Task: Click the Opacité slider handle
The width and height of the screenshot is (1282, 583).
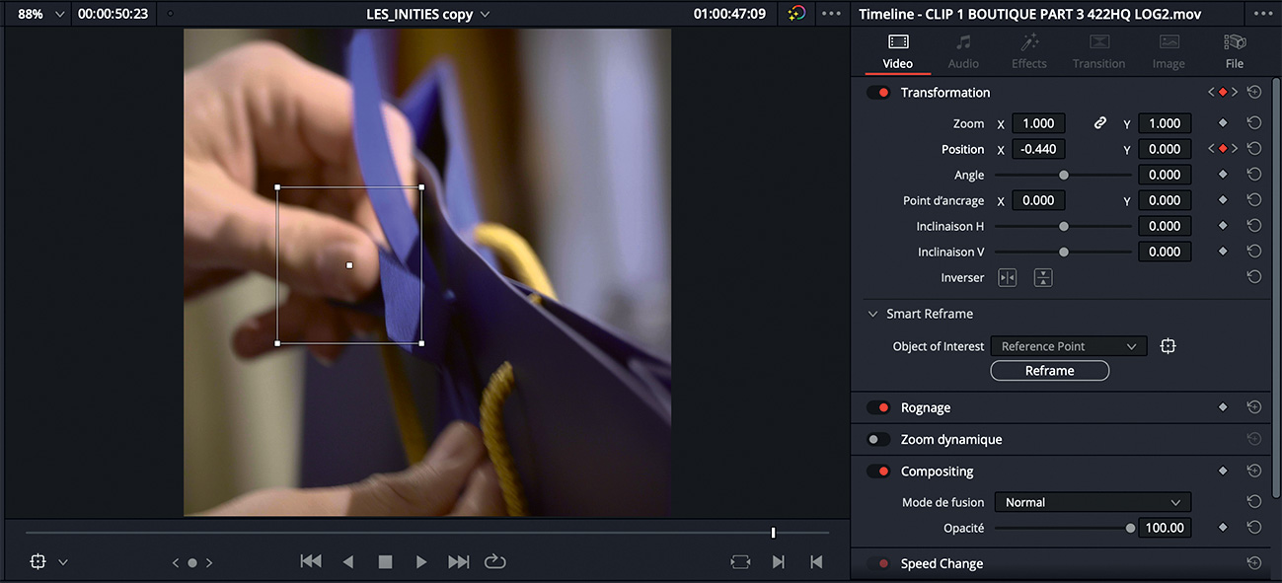Action: (x=1130, y=528)
